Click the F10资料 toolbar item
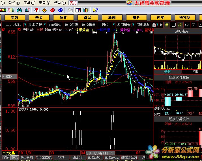202x161 pixels. [x=55, y=25]
